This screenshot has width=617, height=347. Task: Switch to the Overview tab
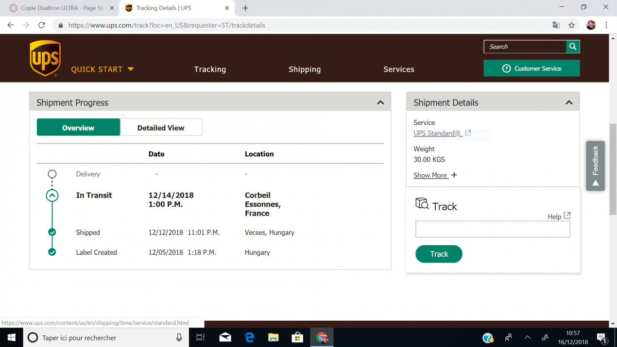tap(78, 128)
